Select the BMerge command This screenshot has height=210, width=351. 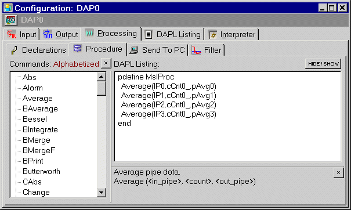(37, 140)
